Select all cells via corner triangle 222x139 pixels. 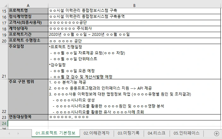(x=6, y=6)
